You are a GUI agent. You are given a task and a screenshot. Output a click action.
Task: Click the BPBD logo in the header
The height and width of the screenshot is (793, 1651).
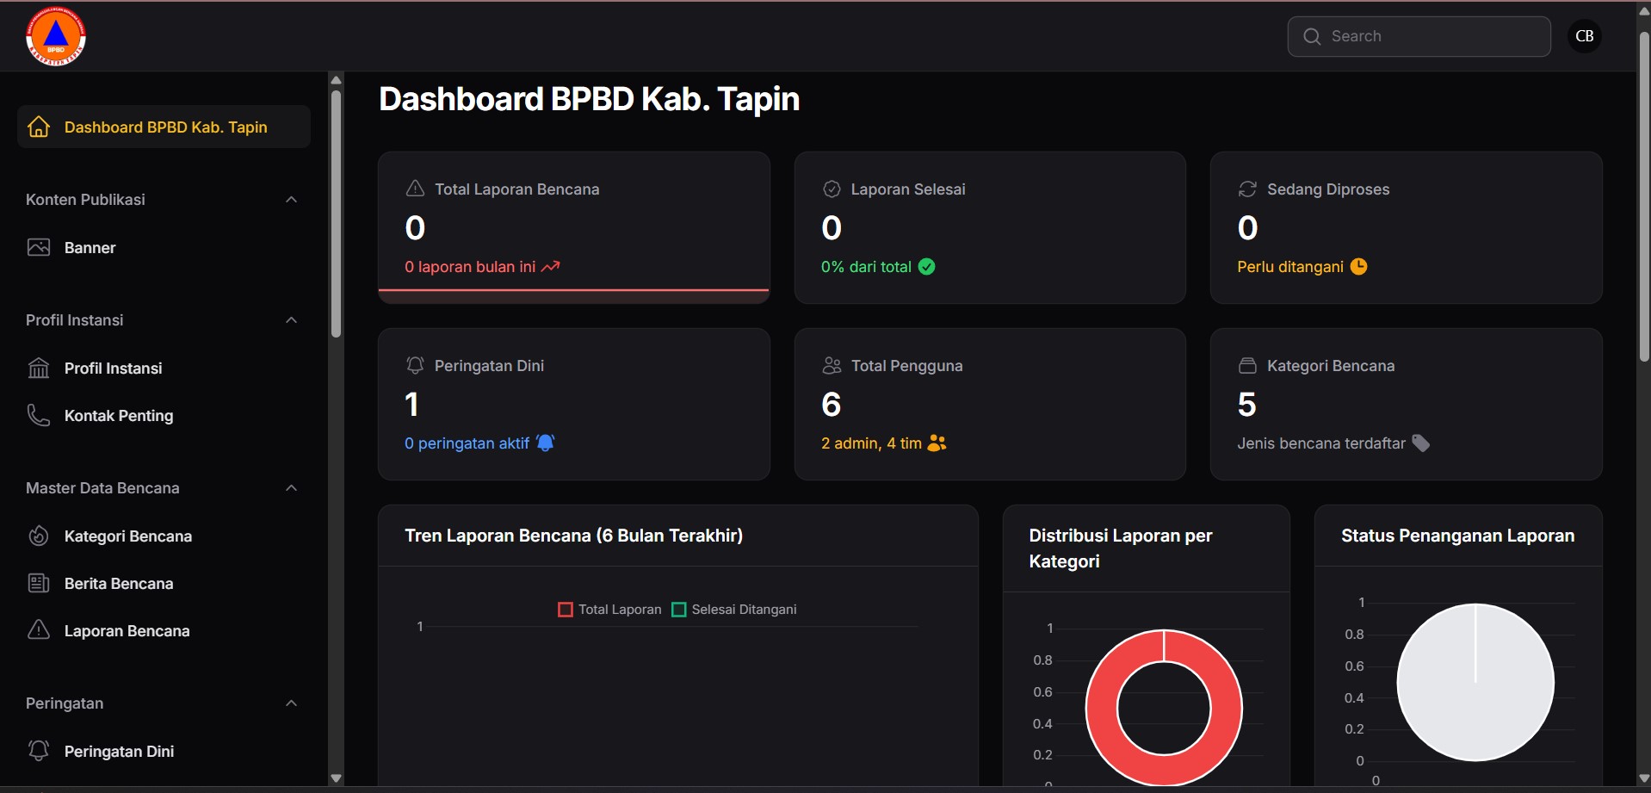point(55,36)
